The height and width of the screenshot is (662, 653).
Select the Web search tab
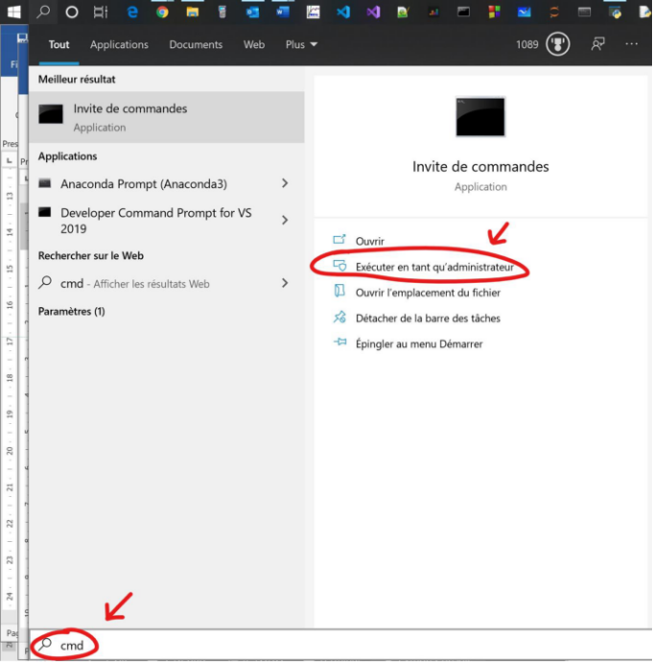pos(254,45)
